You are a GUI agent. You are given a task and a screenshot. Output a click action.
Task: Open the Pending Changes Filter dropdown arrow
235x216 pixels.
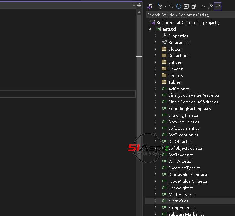pyautogui.click(x=166, y=6)
